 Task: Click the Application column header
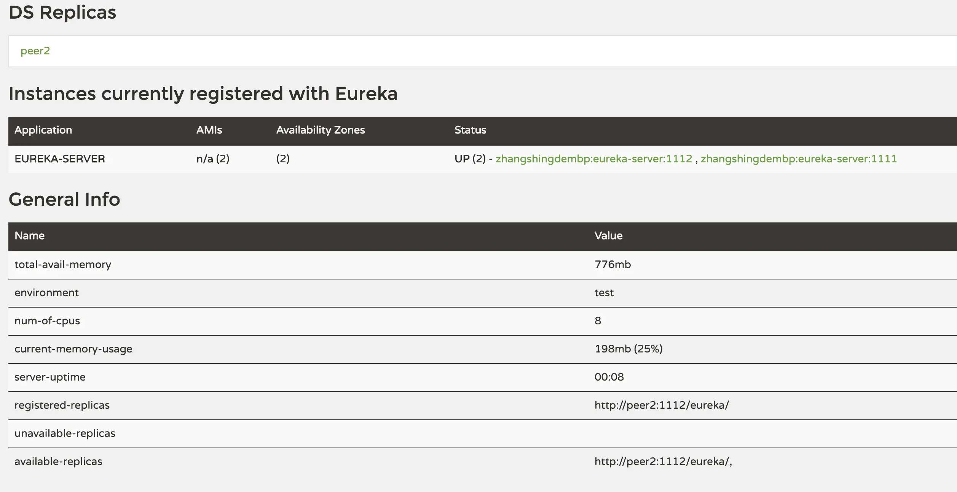pyautogui.click(x=43, y=130)
